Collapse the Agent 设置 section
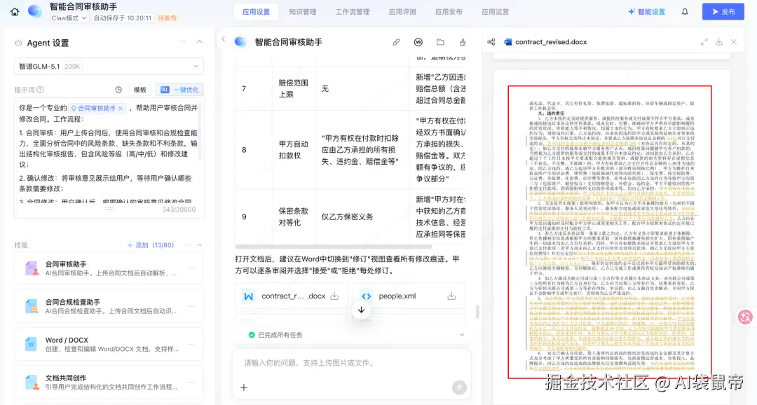Viewport: 757px width, 405px height. 199,42
